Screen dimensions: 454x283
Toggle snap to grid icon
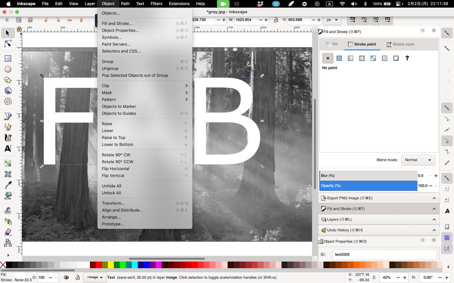447,238
